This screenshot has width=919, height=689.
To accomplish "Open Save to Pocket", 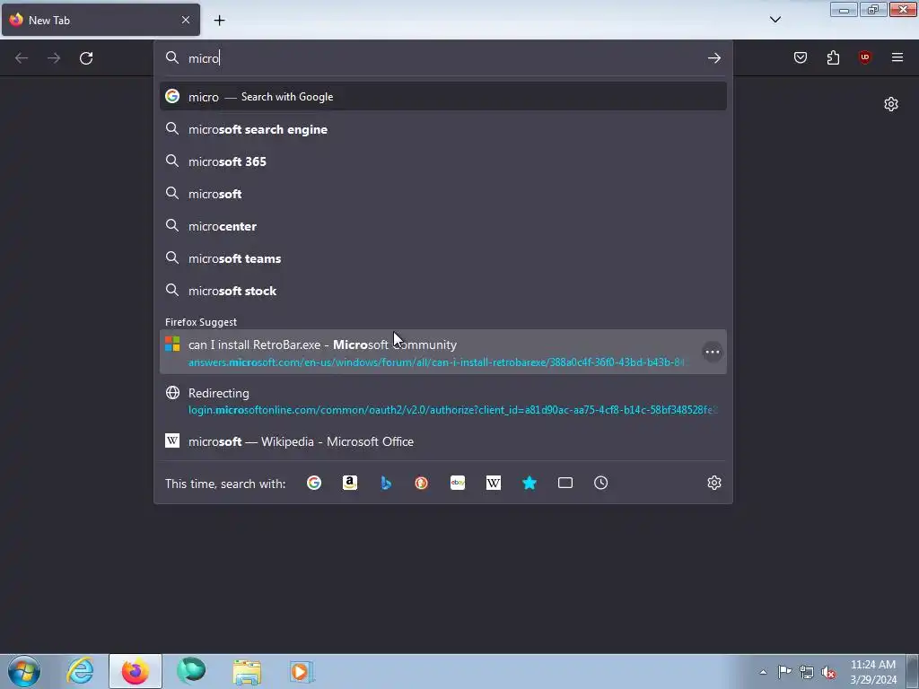I will click(x=801, y=57).
